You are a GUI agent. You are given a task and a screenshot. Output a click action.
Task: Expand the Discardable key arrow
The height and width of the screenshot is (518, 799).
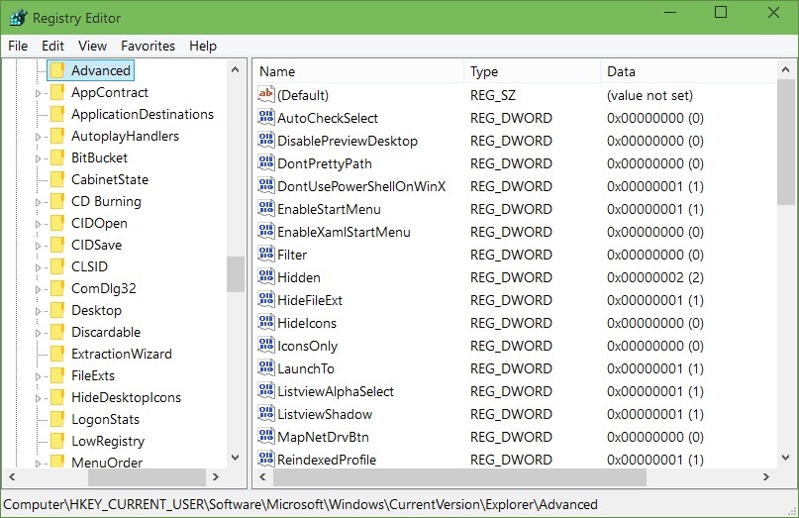pos(39,333)
